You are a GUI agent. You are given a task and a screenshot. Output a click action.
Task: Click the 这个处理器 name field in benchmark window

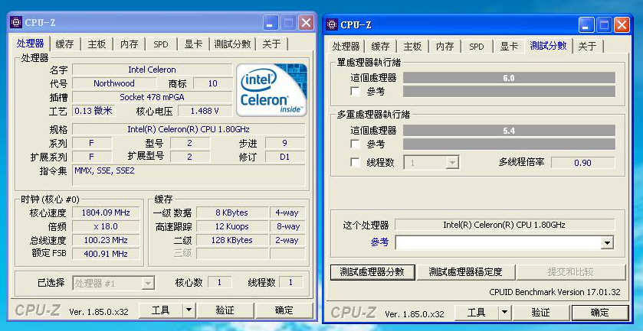[x=504, y=225]
